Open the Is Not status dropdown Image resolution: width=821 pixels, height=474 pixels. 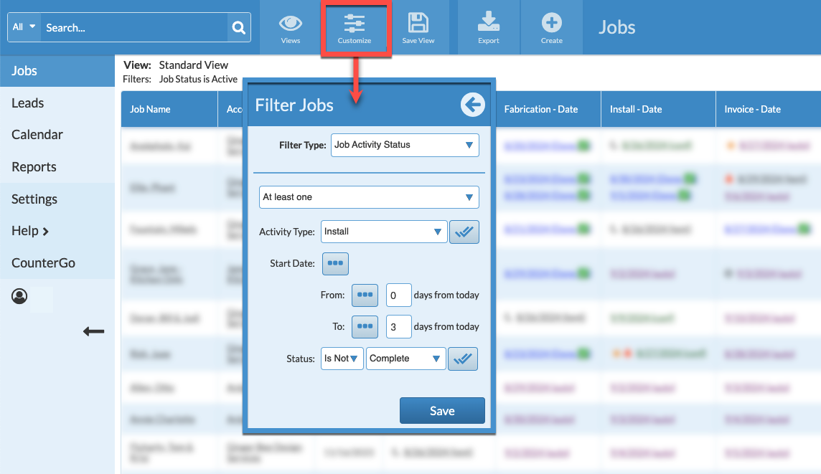(342, 359)
